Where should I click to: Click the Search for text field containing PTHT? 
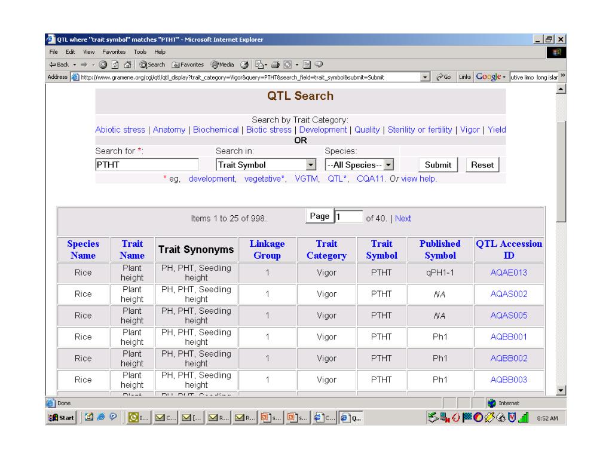[147, 165]
